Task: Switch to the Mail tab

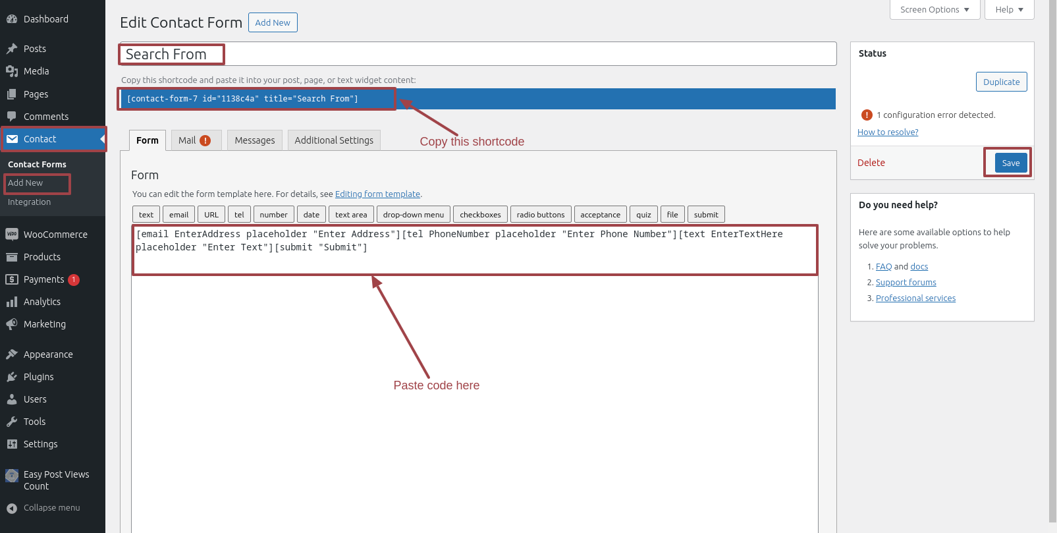Action: click(196, 140)
